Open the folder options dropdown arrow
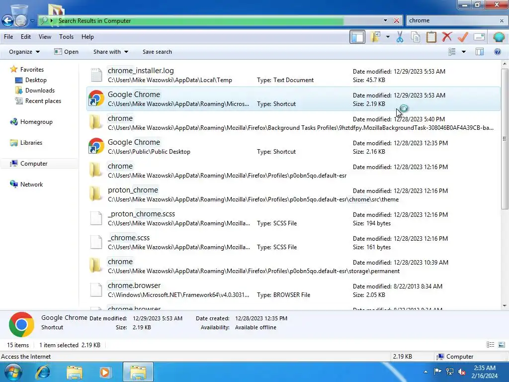Image resolution: width=509 pixels, height=382 pixels. click(388, 37)
